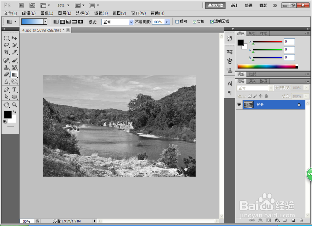The image size is (312, 226).
Task: Expand the 不透明度 100% slider arrow
Action: pos(167,22)
